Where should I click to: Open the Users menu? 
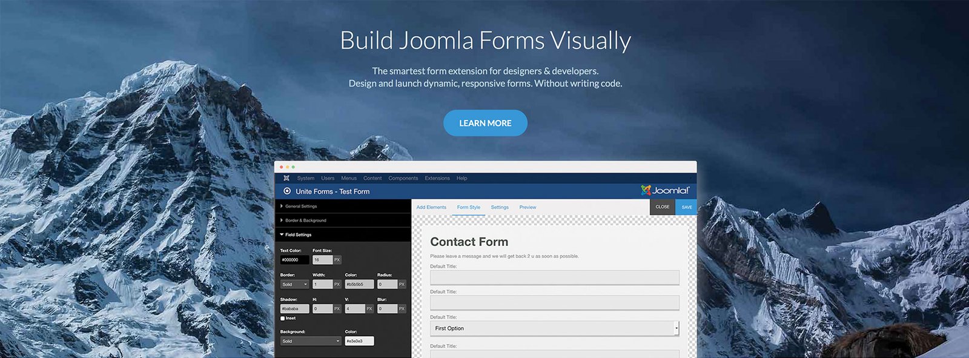pyautogui.click(x=328, y=178)
